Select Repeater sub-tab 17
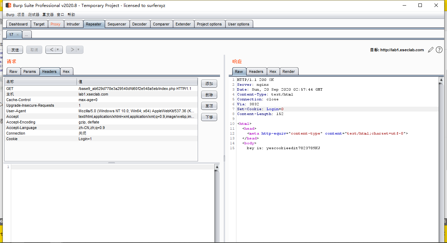 pos(12,35)
